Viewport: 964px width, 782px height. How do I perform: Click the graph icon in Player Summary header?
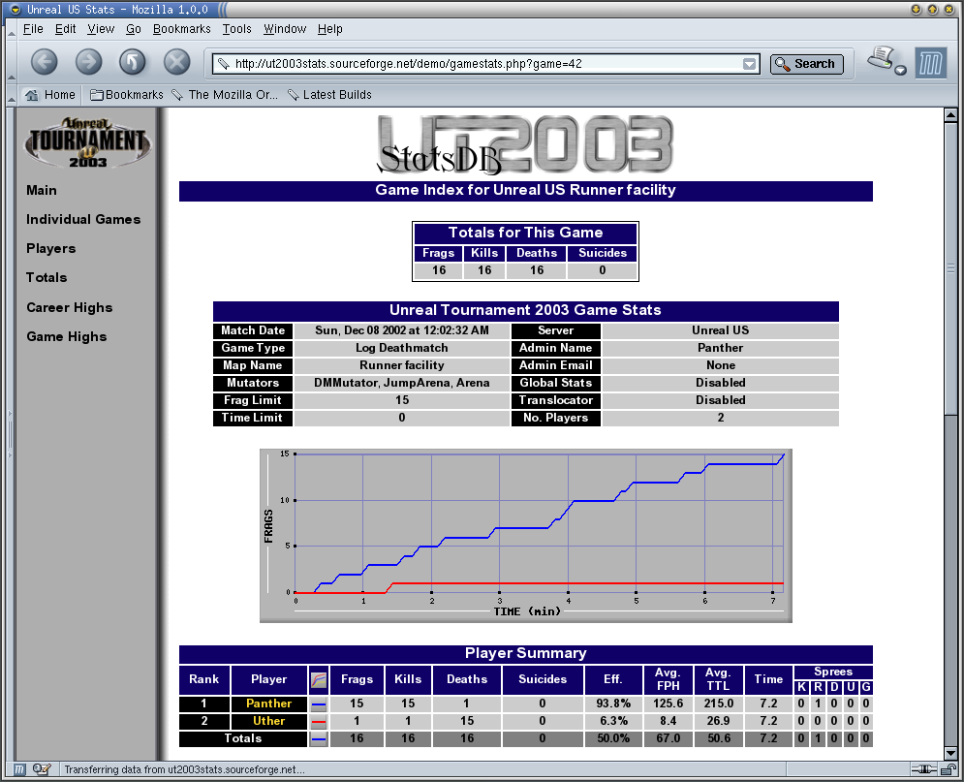point(319,679)
